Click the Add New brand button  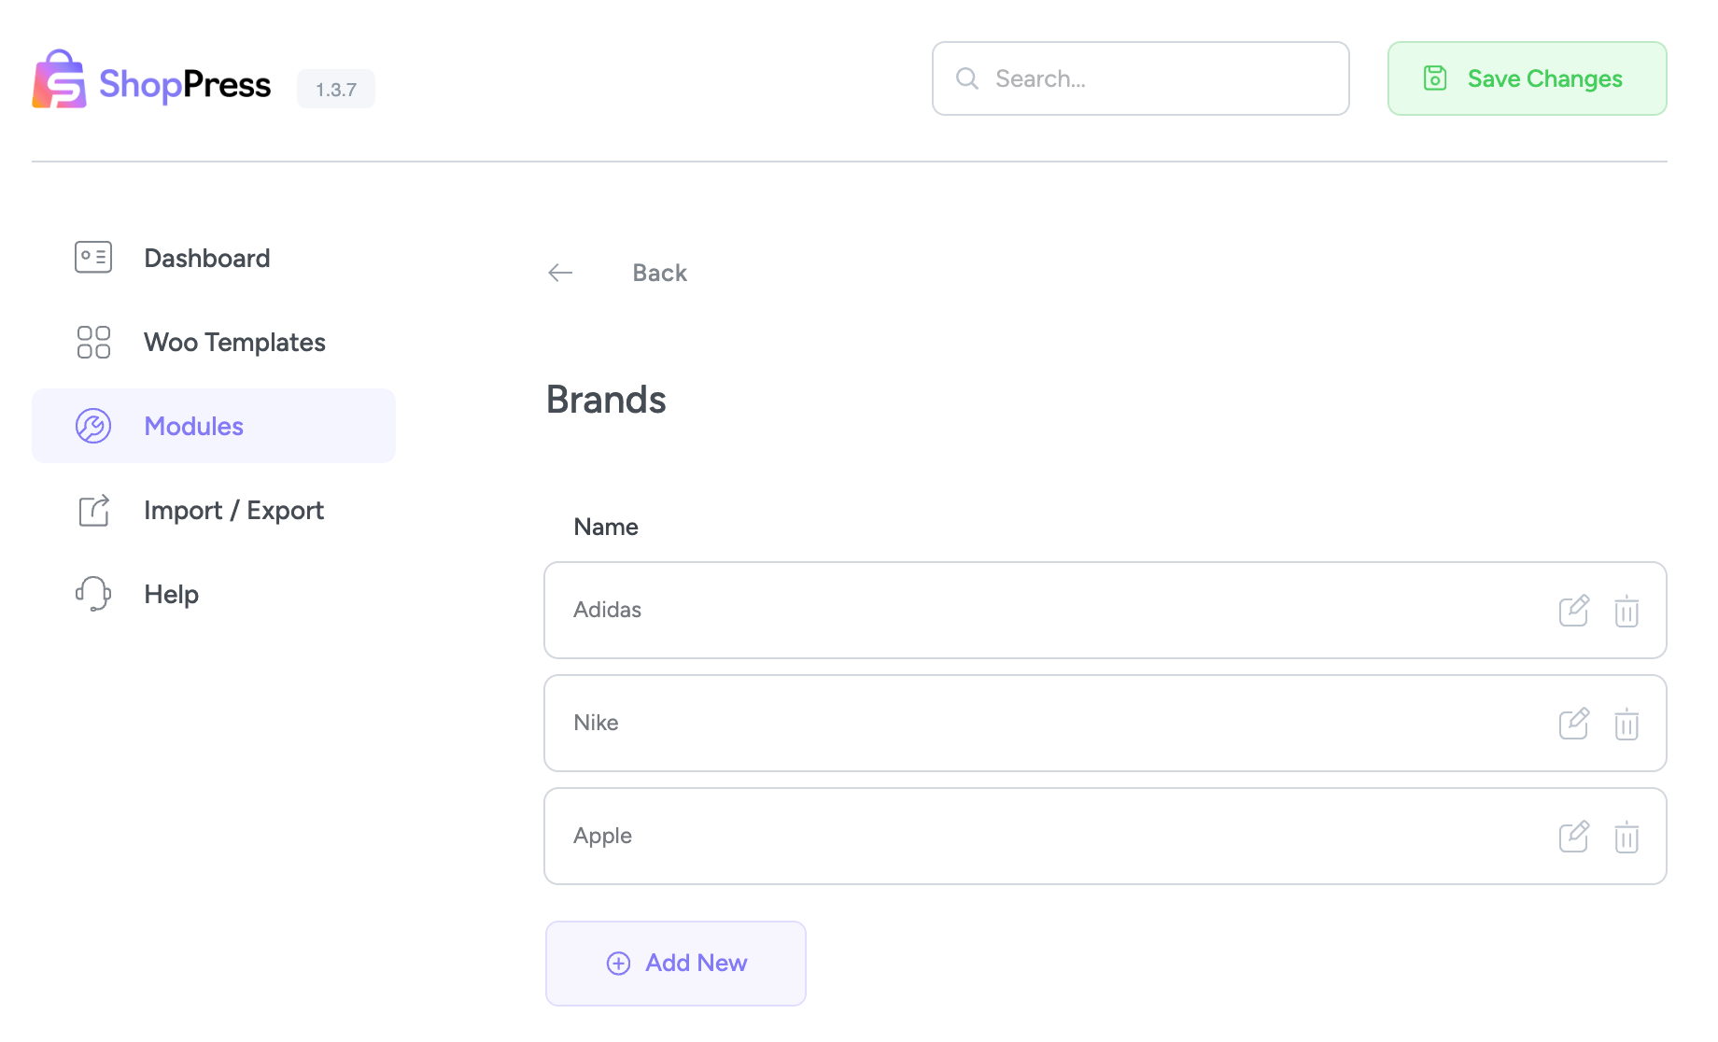pos(675,963)
